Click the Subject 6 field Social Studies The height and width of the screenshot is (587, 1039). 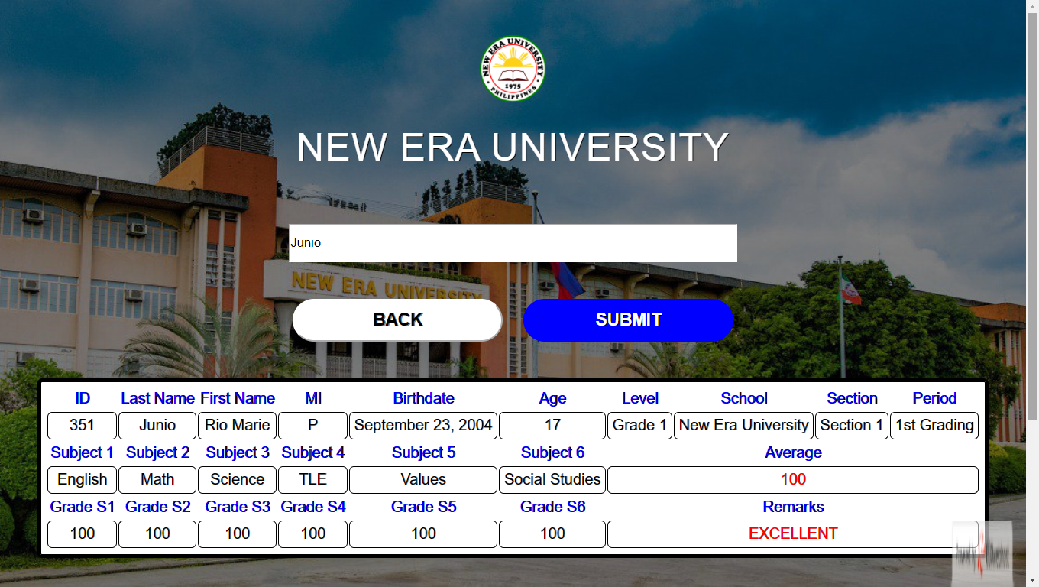[x=552, y=480]
